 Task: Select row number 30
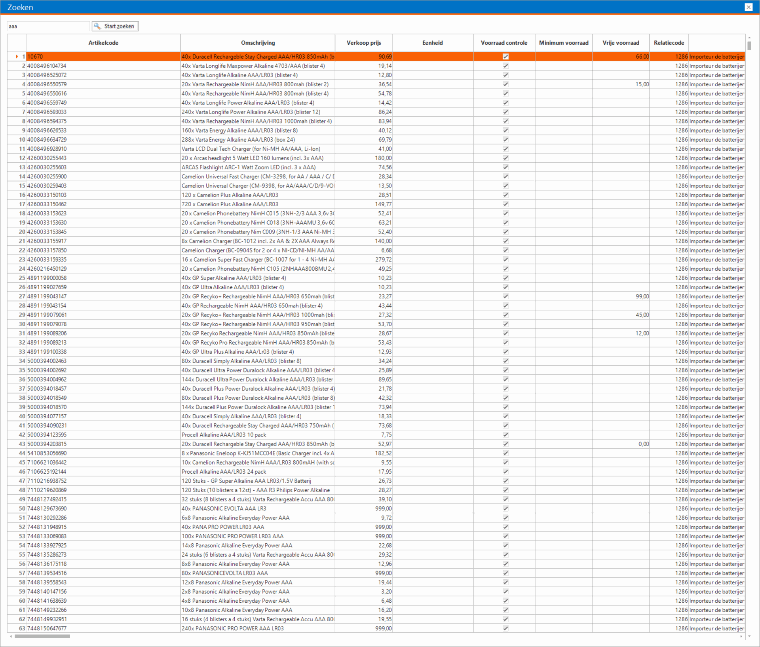22,324
